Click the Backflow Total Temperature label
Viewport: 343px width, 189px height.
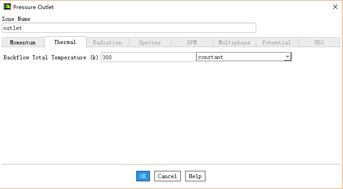pyautogui.click(x=51, y=58)
